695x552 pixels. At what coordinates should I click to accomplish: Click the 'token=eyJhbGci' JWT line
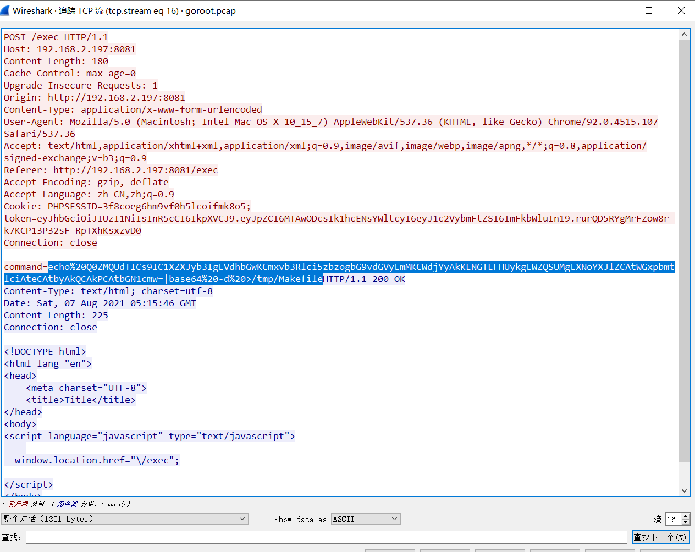pyautogui.click(x=339, y=218)
